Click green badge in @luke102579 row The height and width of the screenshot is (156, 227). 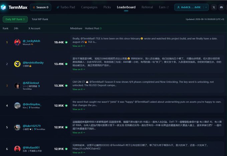coord(66,127)
